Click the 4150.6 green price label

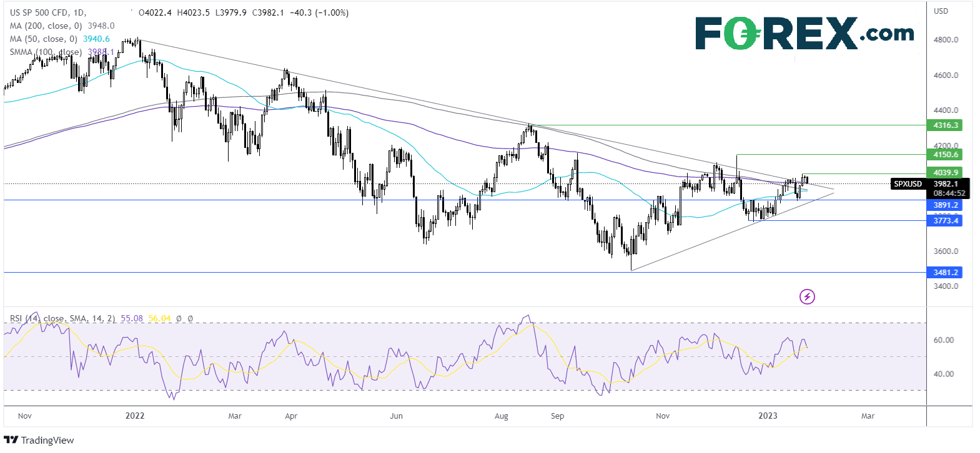click(x=946, y=155)
